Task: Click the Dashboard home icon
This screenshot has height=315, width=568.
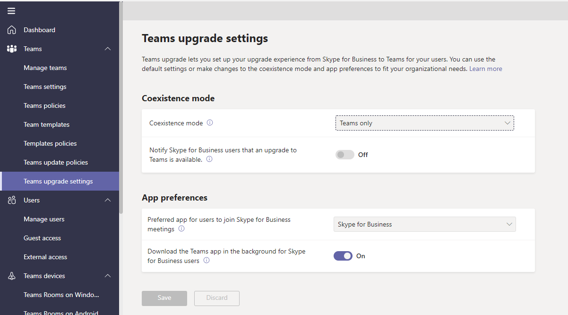Action: (x=12, y=30)
